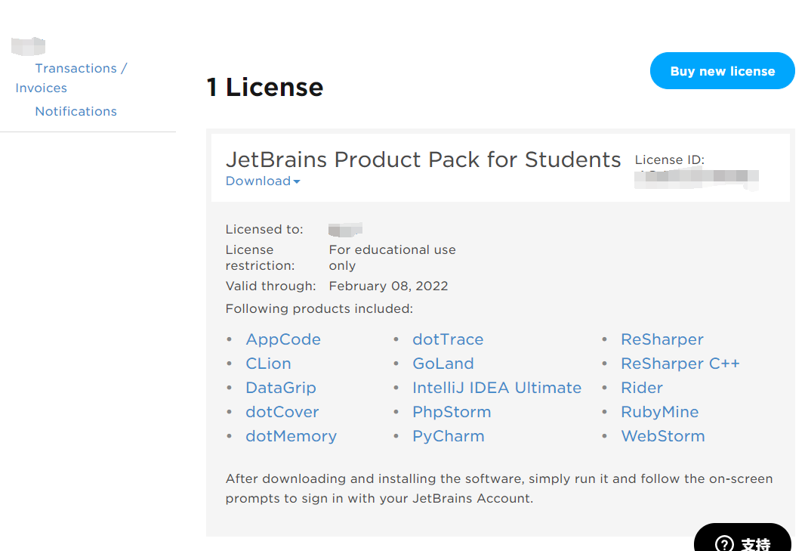
Task: Click the support chat question mark icon
Action: (724, 543)
